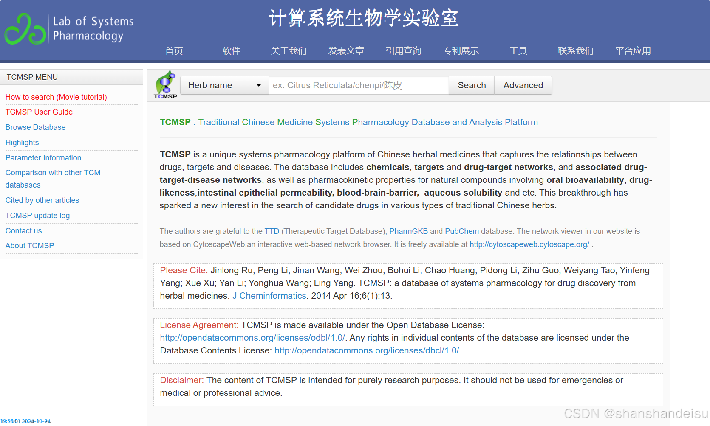Click the Lab of Systems Pharmacology logo
710x426 pixels.
pyautogui.click(x=69, y=28)
